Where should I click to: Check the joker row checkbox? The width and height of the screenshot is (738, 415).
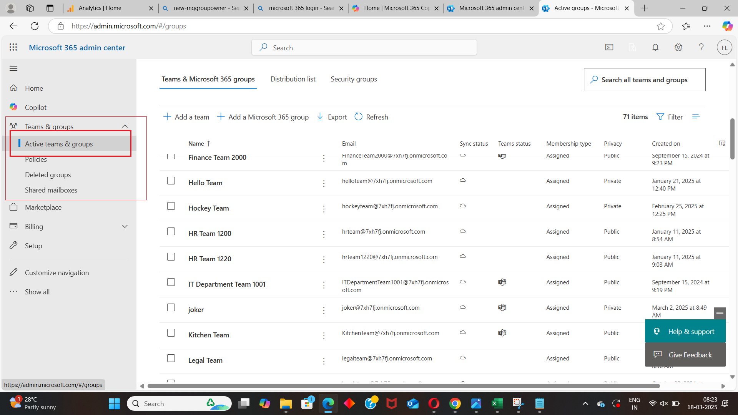[x=171, y=307]
